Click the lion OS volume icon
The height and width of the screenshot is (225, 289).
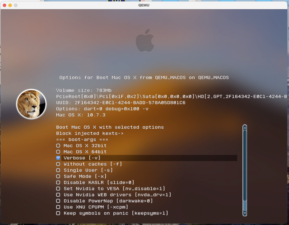click(x=31, y=104)
